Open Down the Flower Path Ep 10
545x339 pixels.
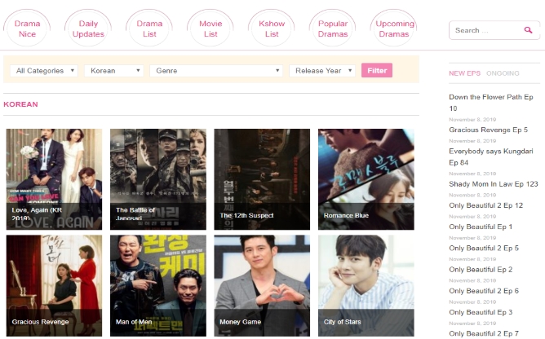click(x=491, y=103)
